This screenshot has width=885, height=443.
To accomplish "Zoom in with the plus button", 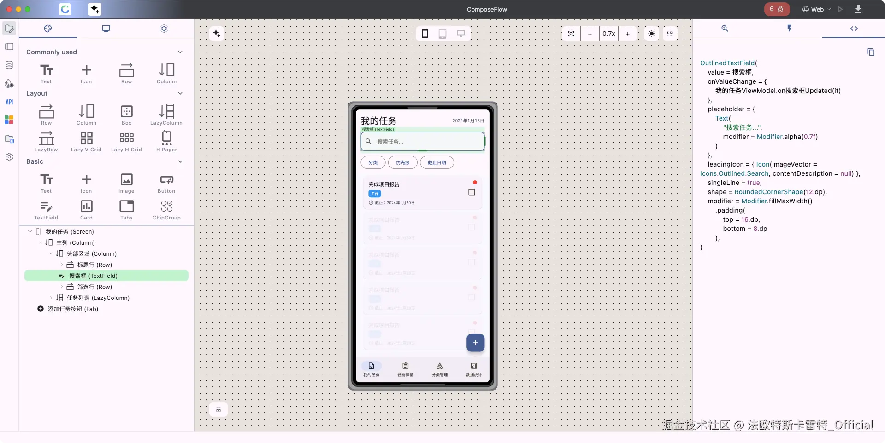I will [627, 34].
